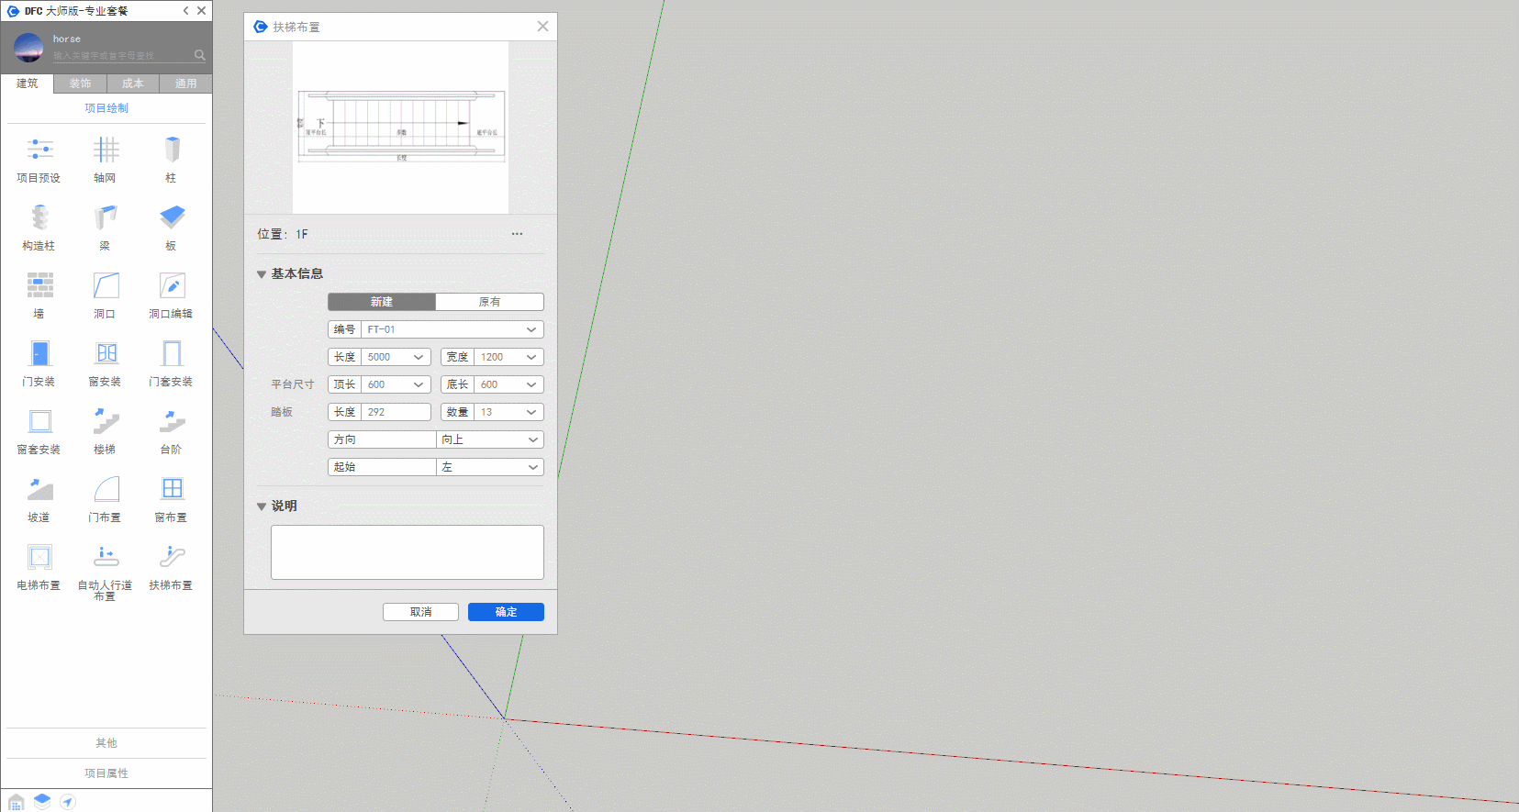Click the 墙 wall tool icon
1519x812 pixels.
pos(39,286)
